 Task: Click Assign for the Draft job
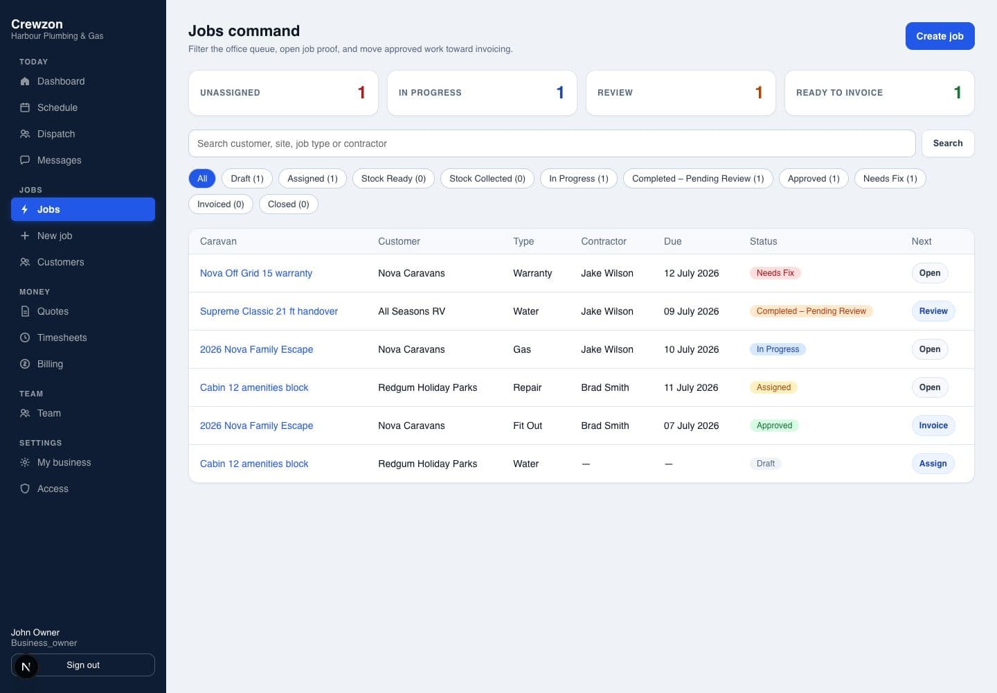933,464
